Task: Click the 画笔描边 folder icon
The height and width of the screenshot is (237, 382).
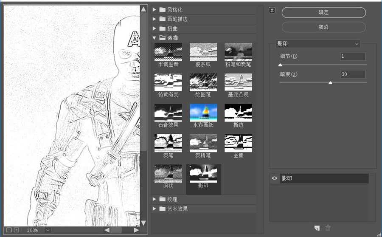Action: click(x=163, y=19)
